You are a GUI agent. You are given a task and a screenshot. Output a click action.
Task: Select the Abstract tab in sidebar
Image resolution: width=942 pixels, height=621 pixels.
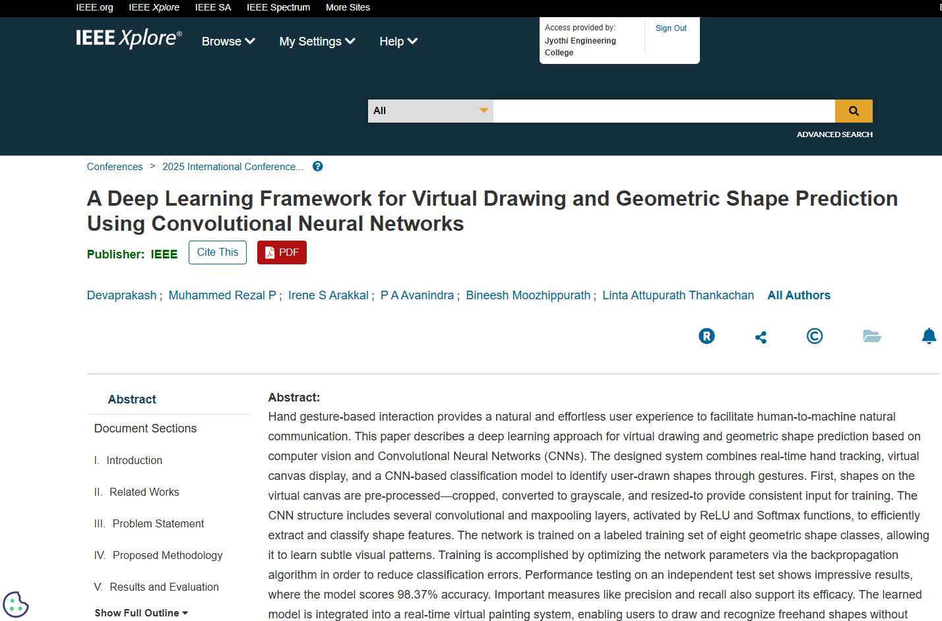pyautogui.click(x=132, y=399)
